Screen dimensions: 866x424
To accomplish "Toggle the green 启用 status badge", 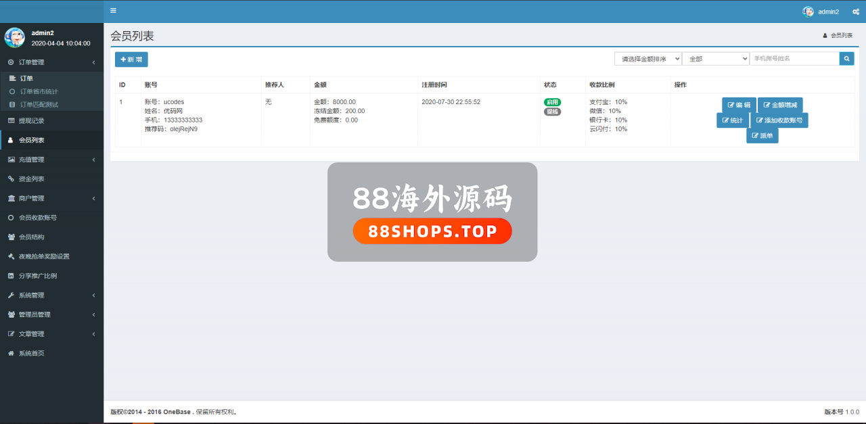I will click(552, 102).
